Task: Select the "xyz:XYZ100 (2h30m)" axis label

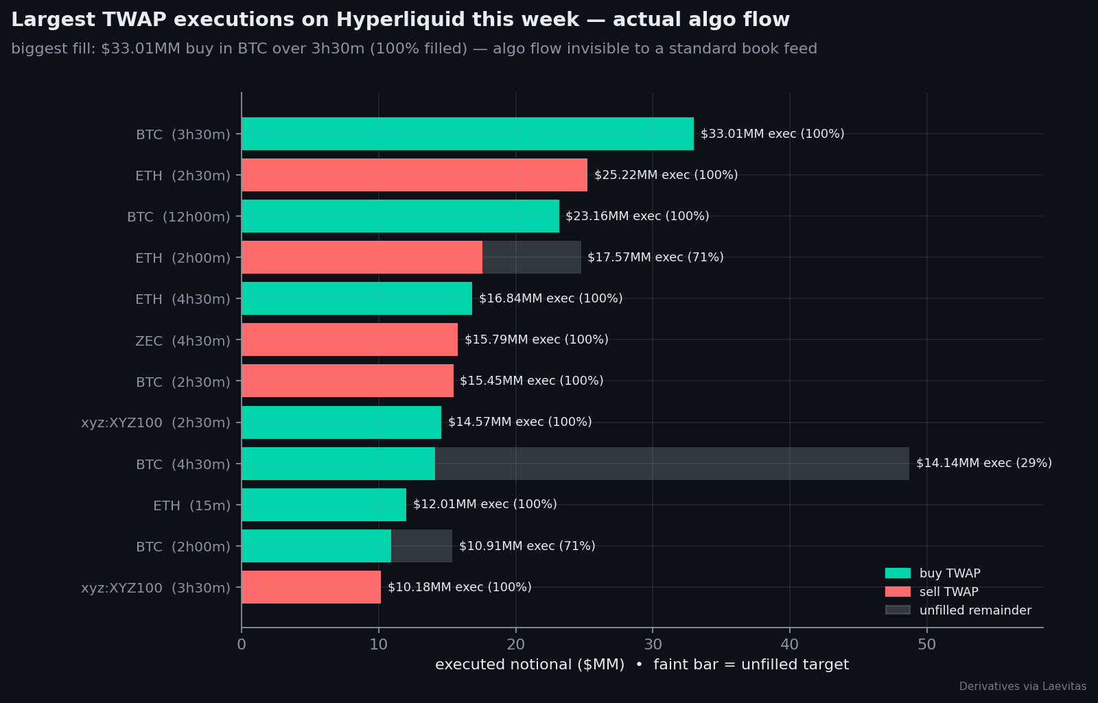Action: coord(156,422)
